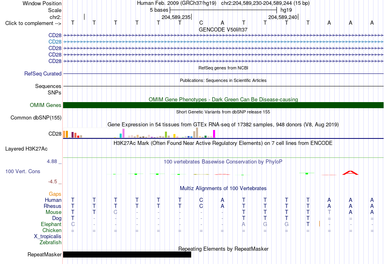Screen dimensions: 384x264
Task: Open the OMIM Gene Phenotypes track title
Action: pos(223,100)
